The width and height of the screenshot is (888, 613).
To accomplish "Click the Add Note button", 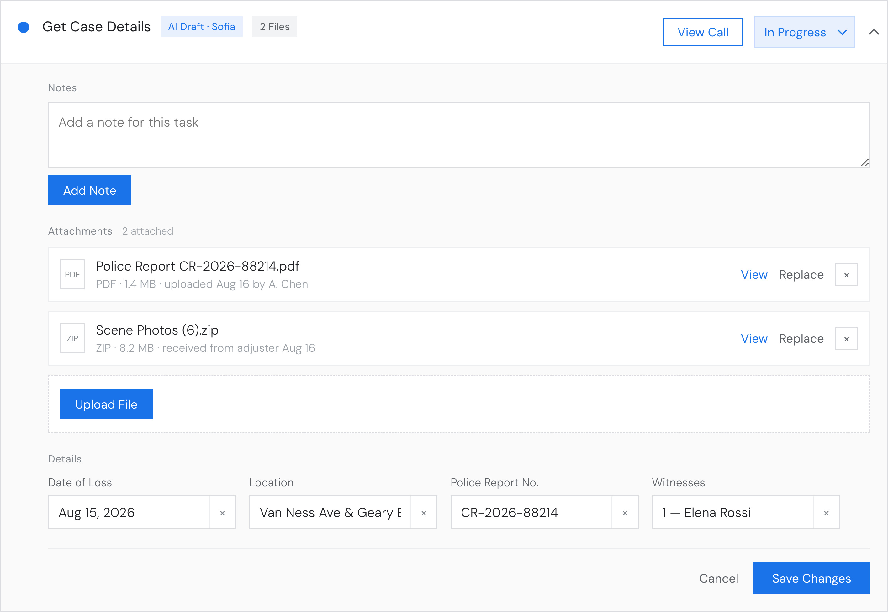I will [89, 191].
